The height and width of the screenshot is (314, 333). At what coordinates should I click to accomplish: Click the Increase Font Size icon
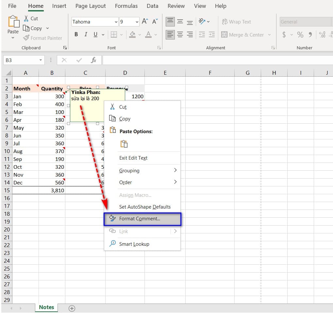(145, 22)
